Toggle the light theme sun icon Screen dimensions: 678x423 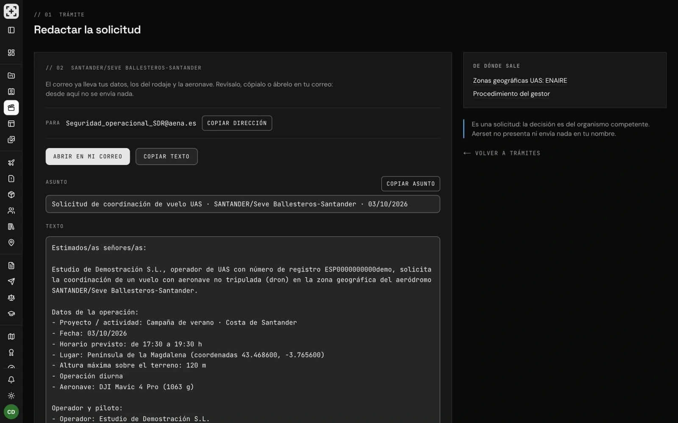[11, 396]
